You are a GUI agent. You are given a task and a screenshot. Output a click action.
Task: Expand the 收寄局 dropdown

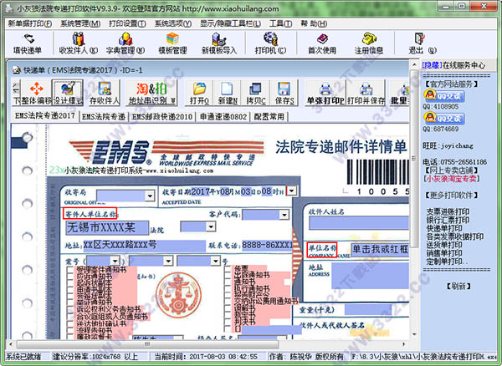[x=150, y=196]
